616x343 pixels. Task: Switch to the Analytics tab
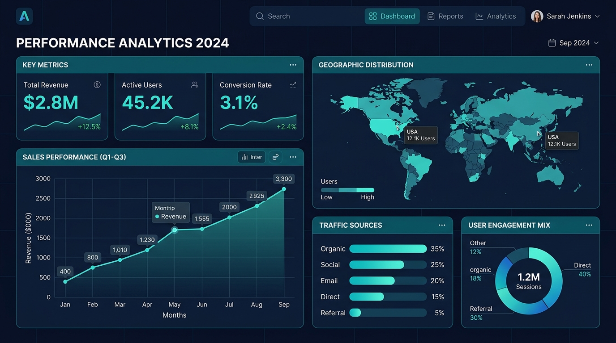[x=496, y=17]
